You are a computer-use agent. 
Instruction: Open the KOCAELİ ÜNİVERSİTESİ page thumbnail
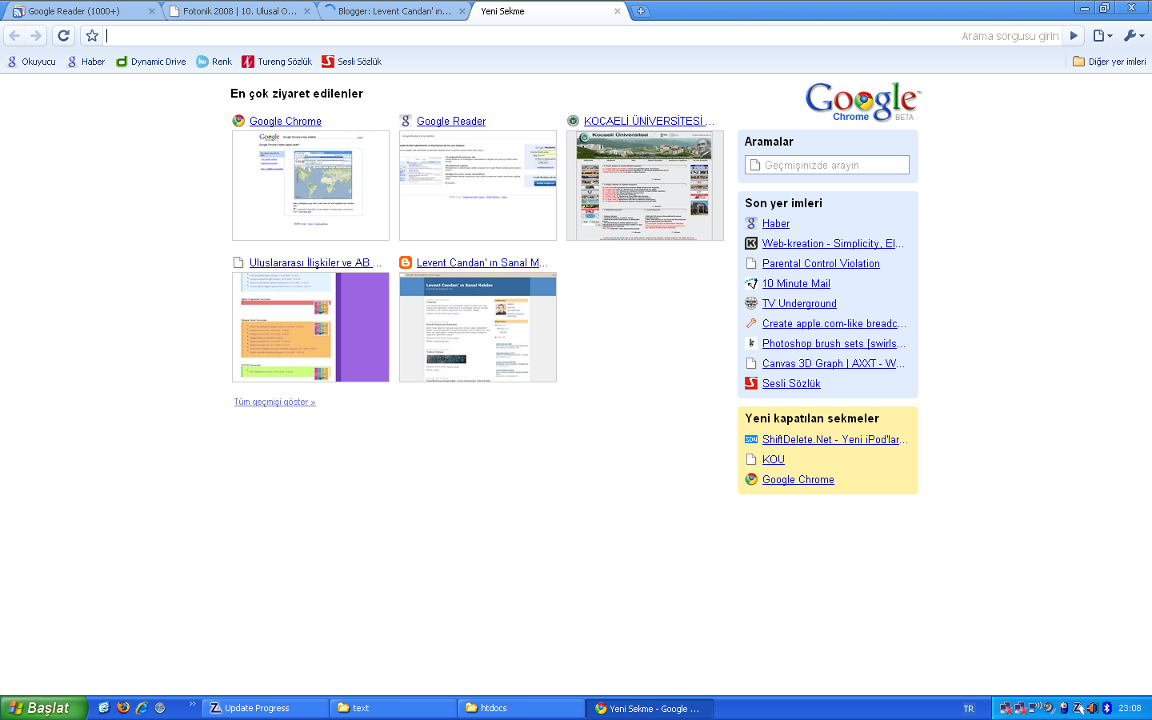tap(645, 186)
